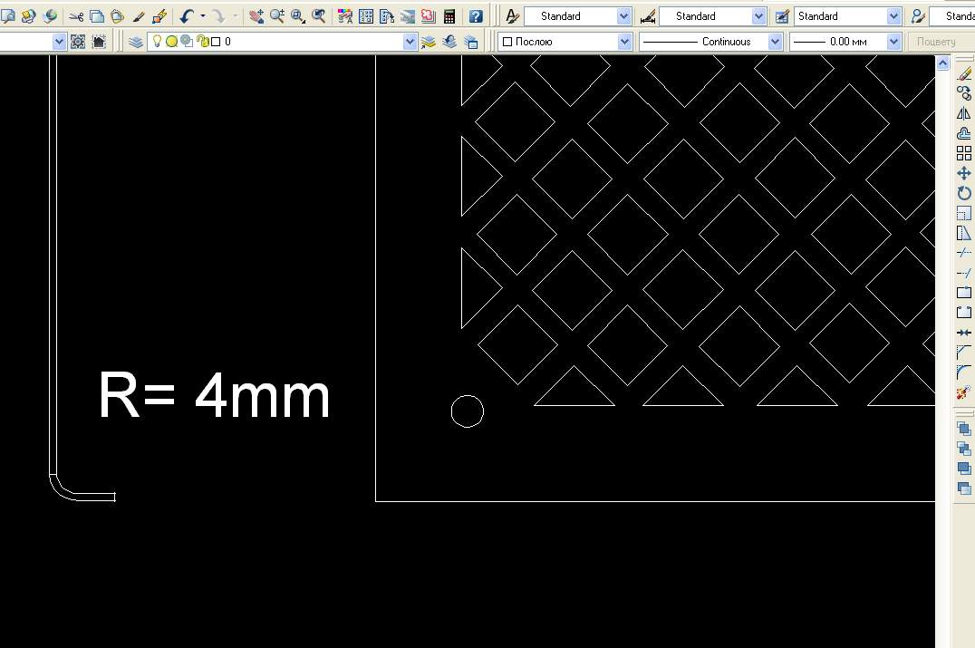Screen dimensions: 975x648
Task: Open the QuickCalc calculator
Action: pos(449,16)
